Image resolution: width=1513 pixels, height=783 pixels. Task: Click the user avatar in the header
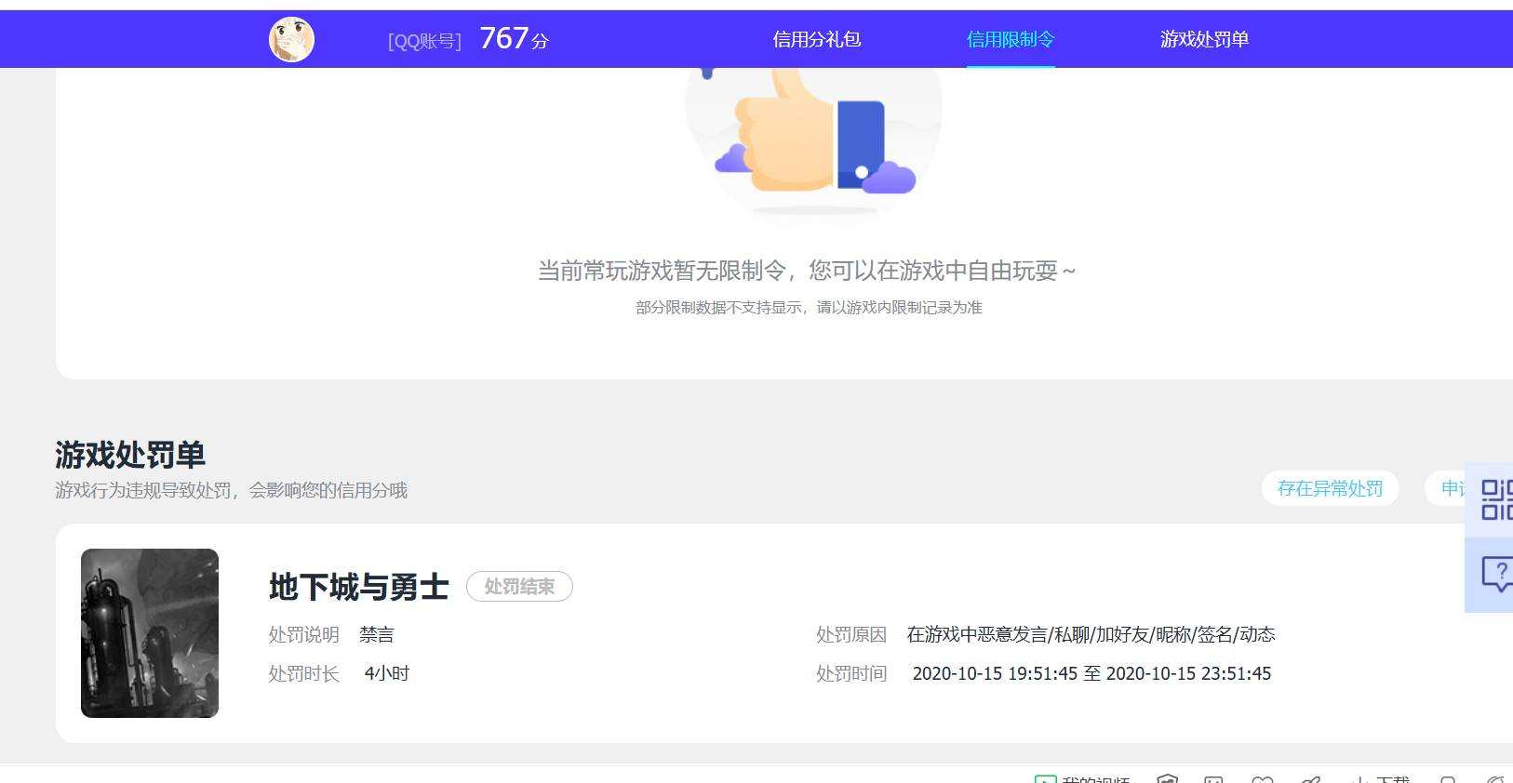291,39
